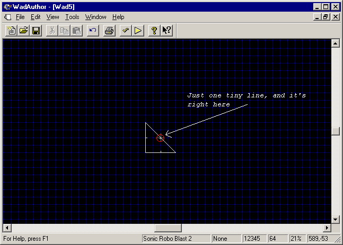Print the map using printer icon
The width and height of the screenshot is (343, 245).
(109, 30)
